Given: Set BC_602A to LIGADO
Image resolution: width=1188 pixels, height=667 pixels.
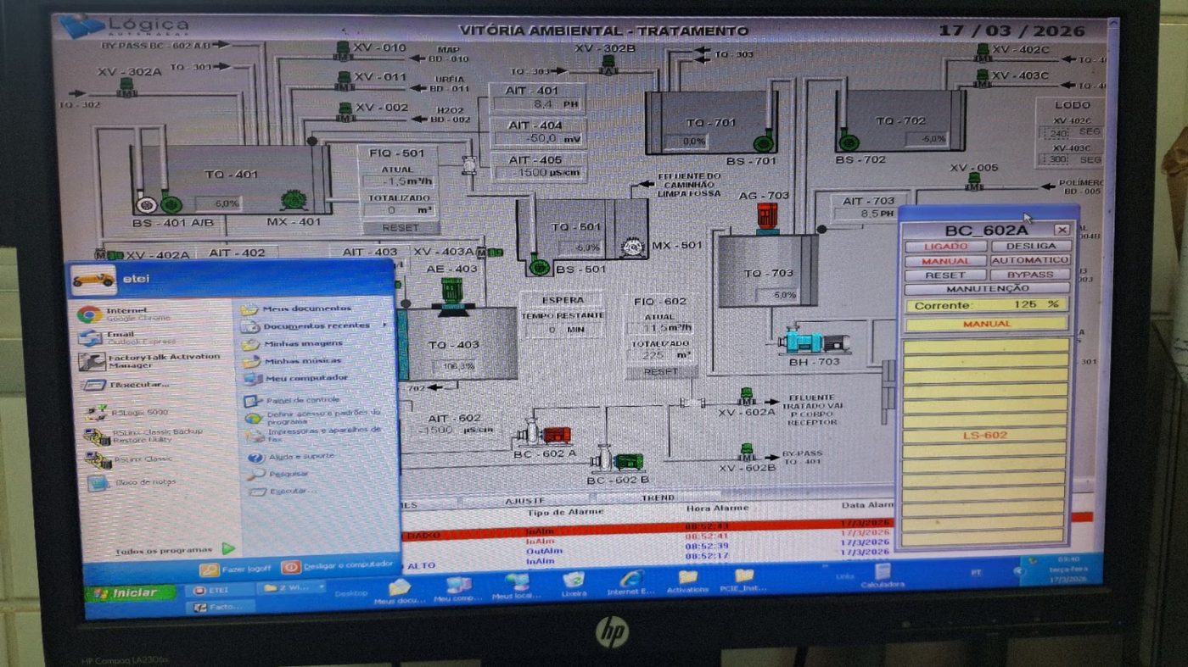Looking at the screenshot, I should pyautogui.click(x=944, y=246).
